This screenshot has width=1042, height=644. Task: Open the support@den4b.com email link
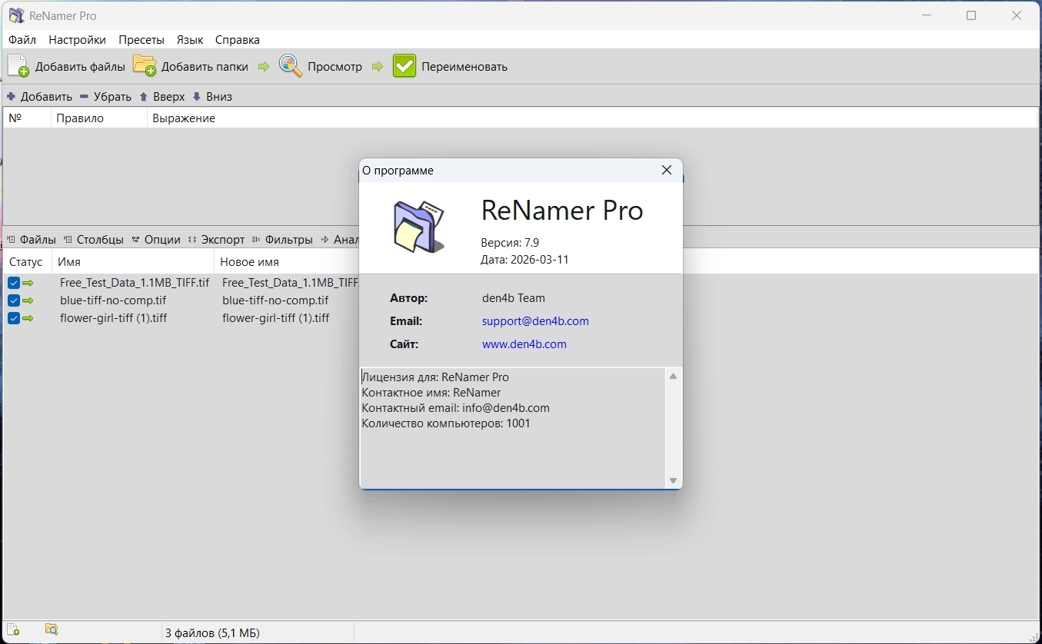(535, 321)
